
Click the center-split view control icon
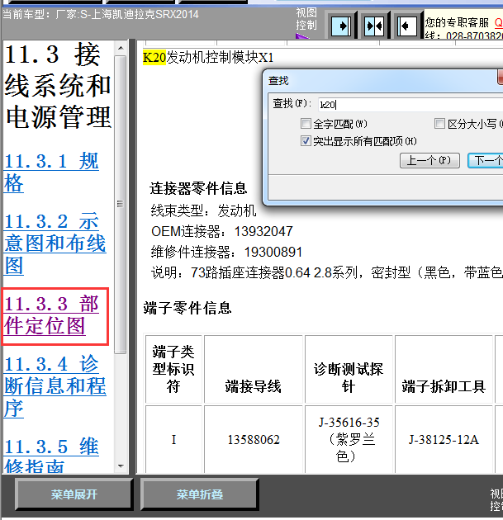tap(374, 26)
